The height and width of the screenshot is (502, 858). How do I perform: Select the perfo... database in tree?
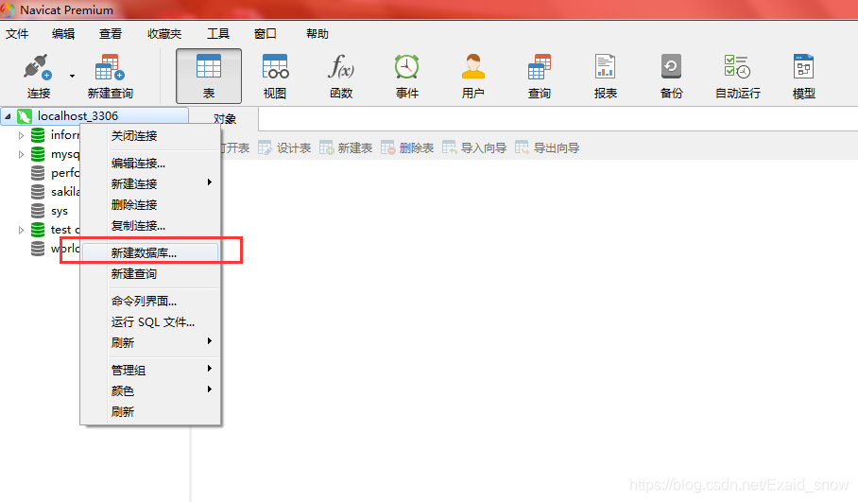(65, 173)
